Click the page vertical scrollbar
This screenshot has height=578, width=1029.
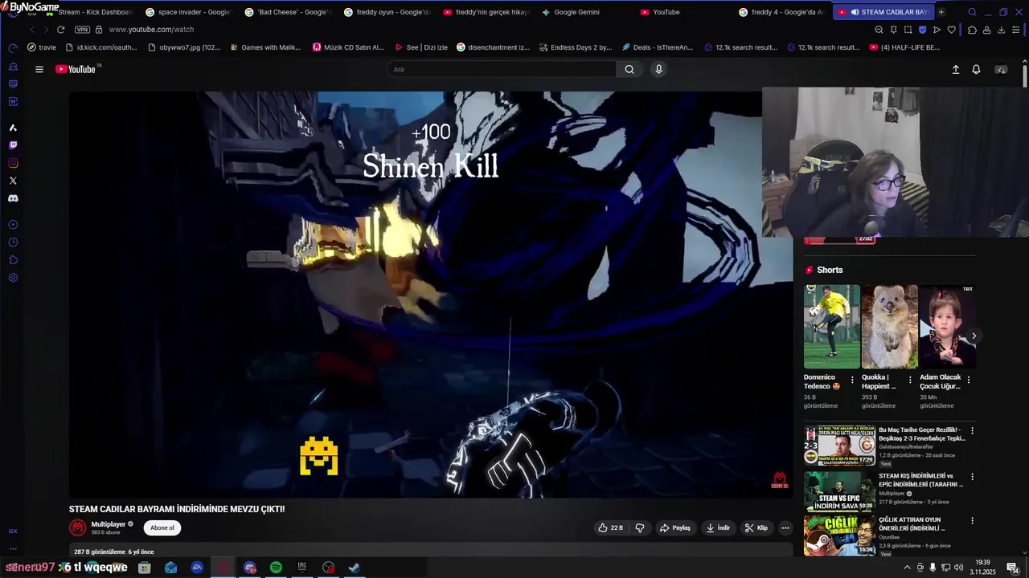(1025, 76)
